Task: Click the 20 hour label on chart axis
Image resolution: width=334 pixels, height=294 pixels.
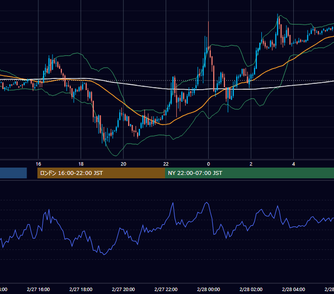Action: (123, 164)
